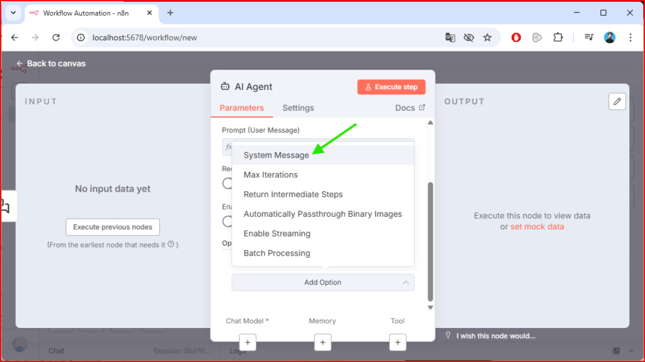The height and width of the screenshot is (362, 645).
Task: Click plus icon under Chat Model
Action: click(x=248, y=343)
